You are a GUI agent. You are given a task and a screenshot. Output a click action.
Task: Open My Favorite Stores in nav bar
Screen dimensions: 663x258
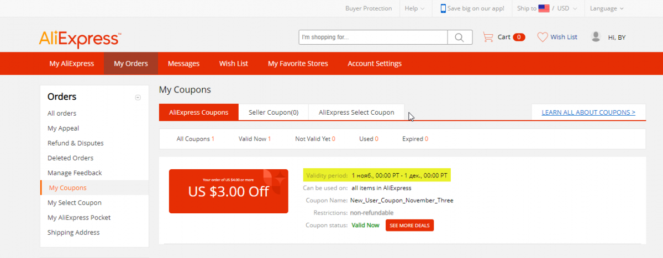[298, 63]
